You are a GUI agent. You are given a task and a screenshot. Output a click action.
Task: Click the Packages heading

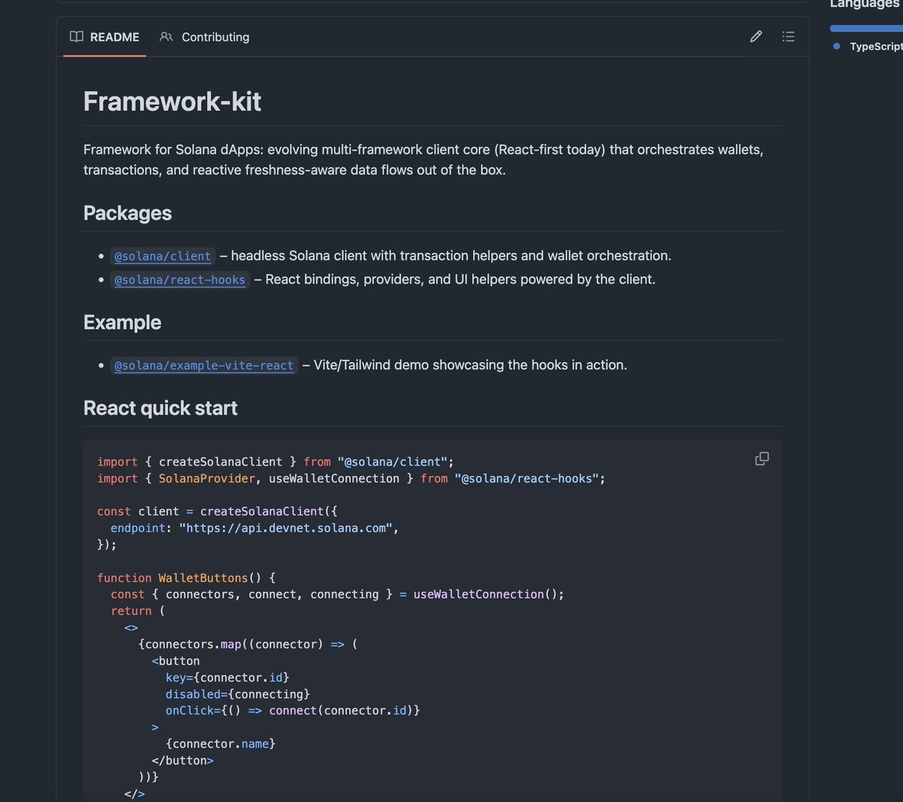tap(128, 213)
